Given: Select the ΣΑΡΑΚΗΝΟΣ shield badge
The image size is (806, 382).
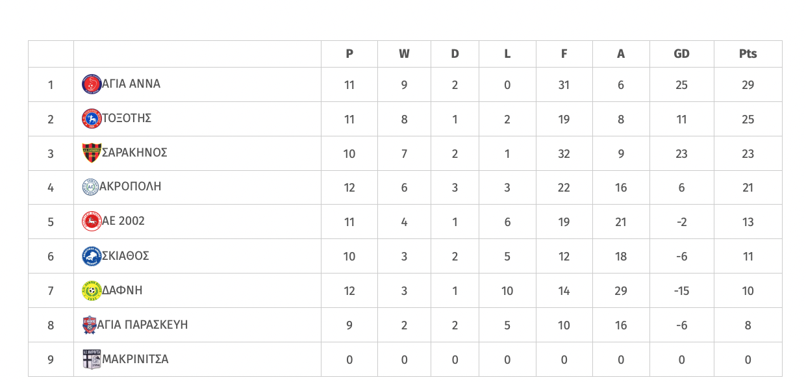Looking at the screenshot, I should click(92, 153).
